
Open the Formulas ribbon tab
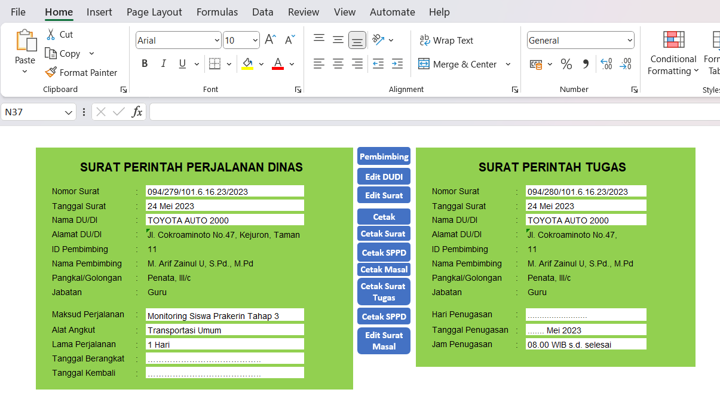click(x=217, y=12)
